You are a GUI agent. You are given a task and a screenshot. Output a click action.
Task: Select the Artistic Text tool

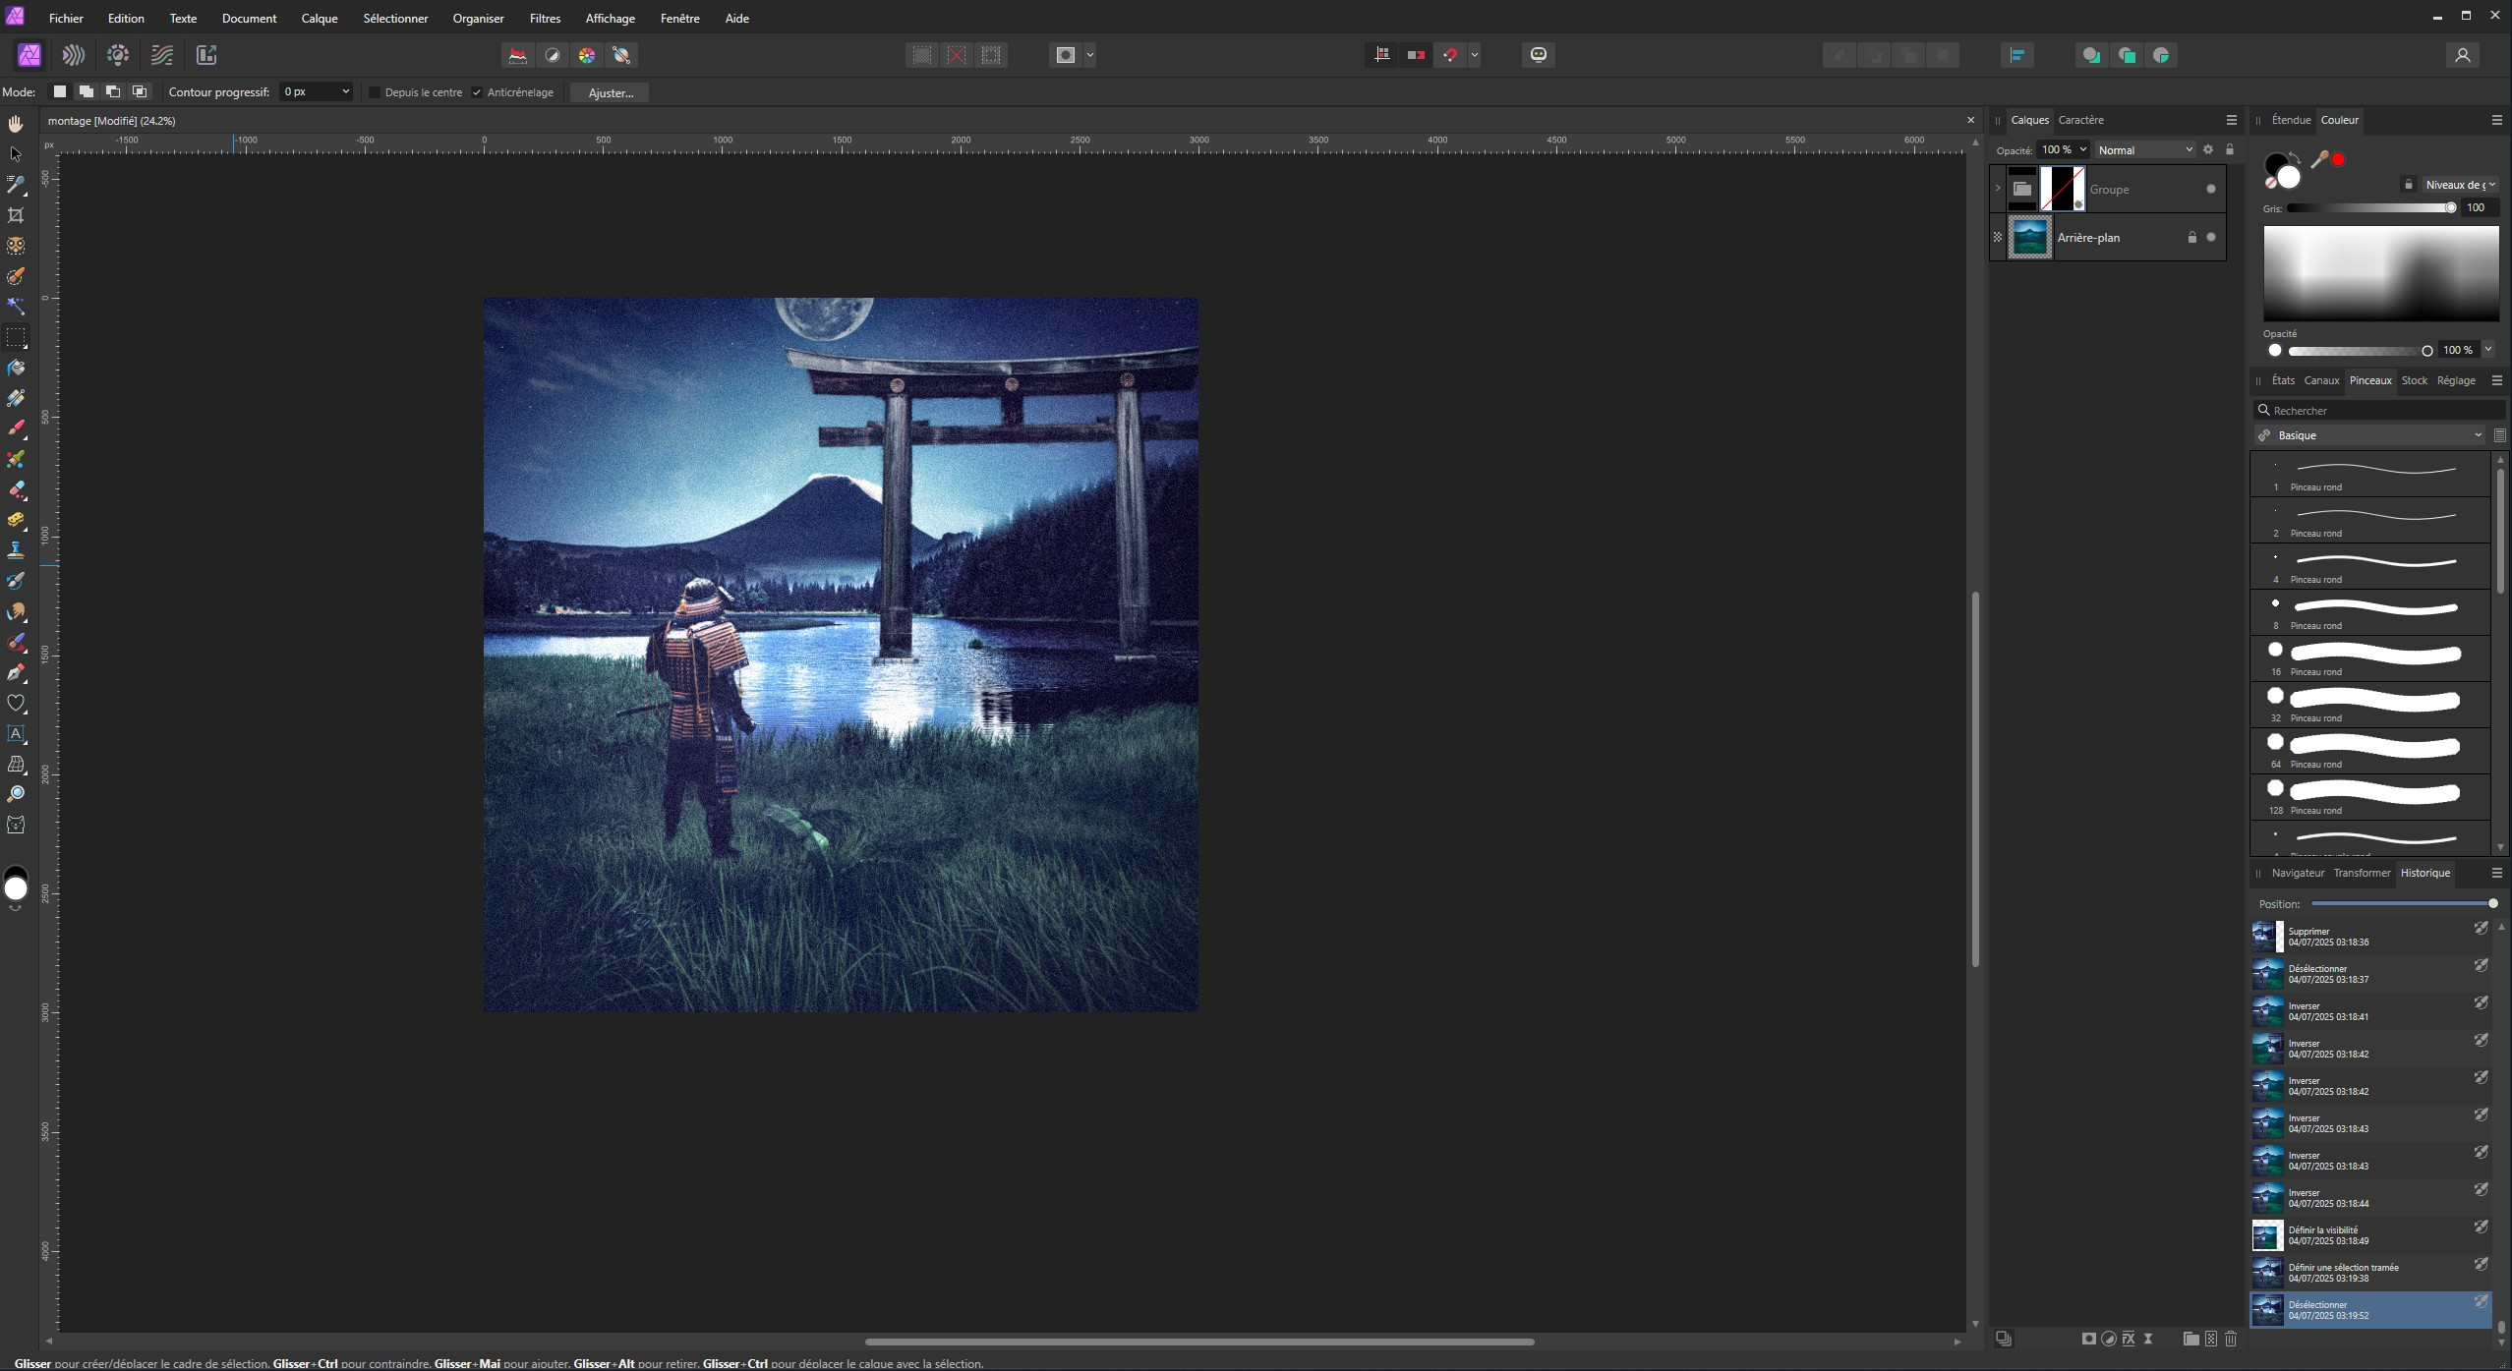pyautogui.click(x=16, y=733)
